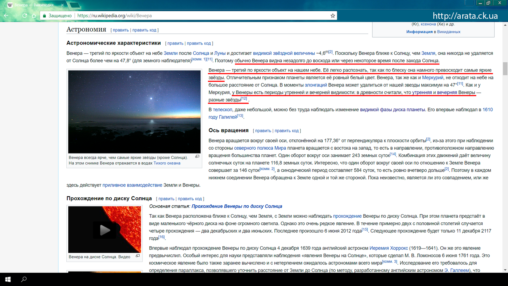Open footnote reference [13]
The width and height of the screenshot is (508, 286).
point(240,116)
